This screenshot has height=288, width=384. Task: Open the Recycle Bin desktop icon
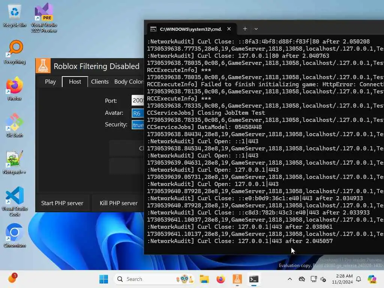pyautogui.click(x=15, y=16)
